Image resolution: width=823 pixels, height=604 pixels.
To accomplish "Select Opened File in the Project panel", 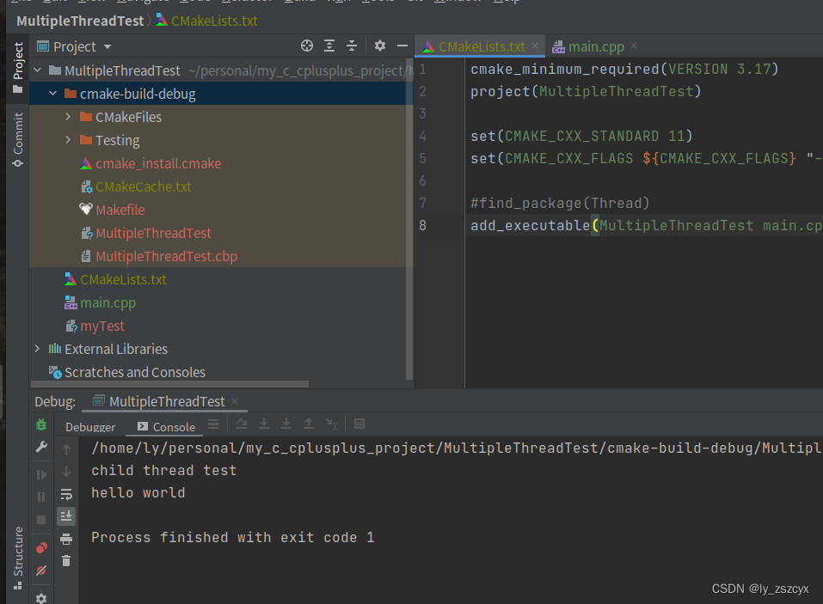I will point(308,46).
